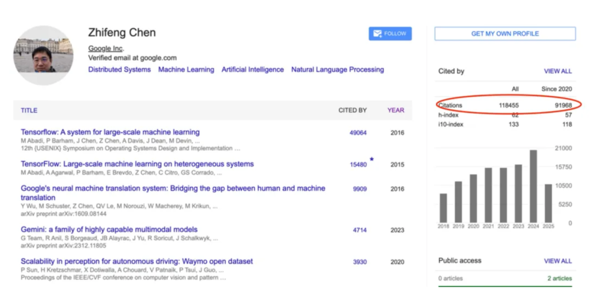Click the Follow button label

click(395, 33)
